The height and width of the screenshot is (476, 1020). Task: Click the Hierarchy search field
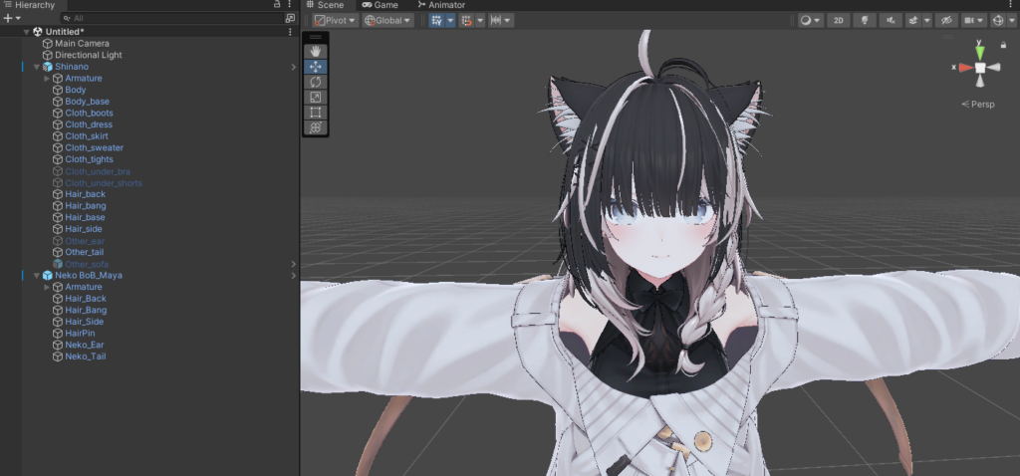point(173,18)
